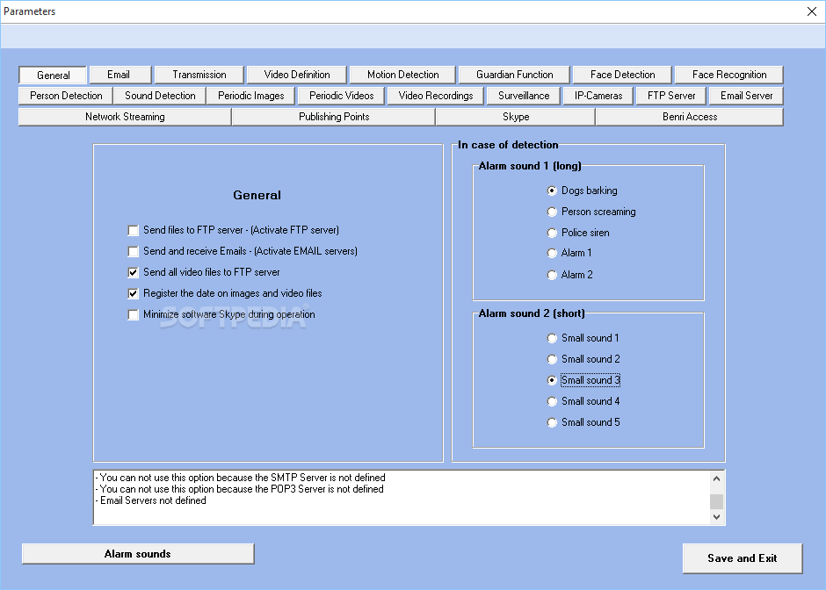Enable Send files to FTP server checkbox

[134, 231]
